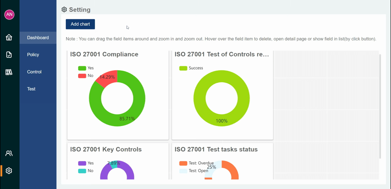Toggle the Success legend swatch

(x=183, y=68)
